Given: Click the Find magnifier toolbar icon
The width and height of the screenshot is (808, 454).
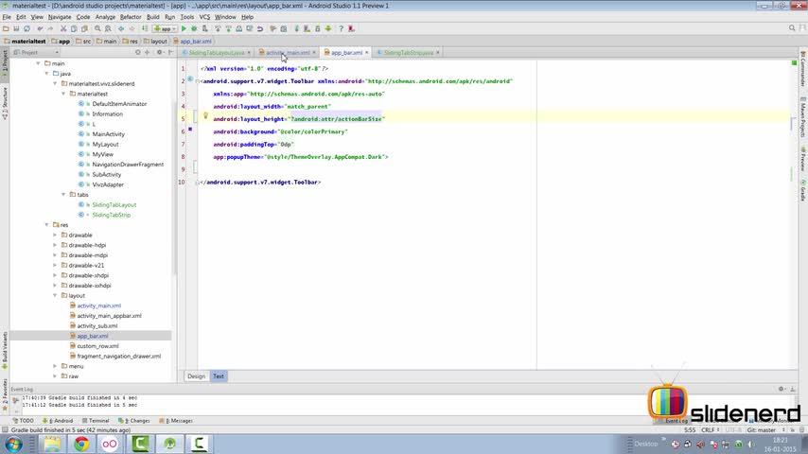Looking at the screenshot, I should (x=97, y=29).
